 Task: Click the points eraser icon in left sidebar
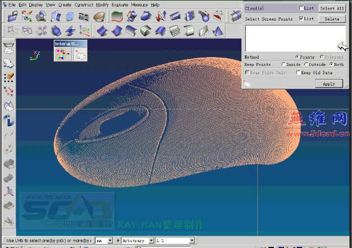tap(8, 77)
